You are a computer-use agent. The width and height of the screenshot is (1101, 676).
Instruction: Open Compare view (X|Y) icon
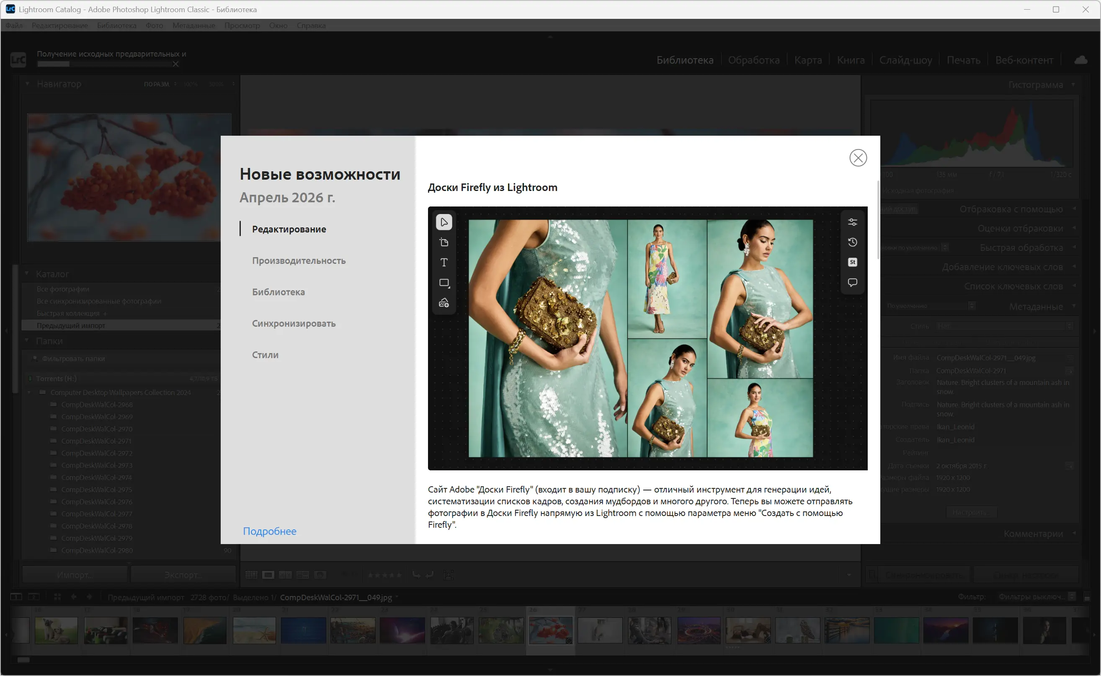pos(285,575)
